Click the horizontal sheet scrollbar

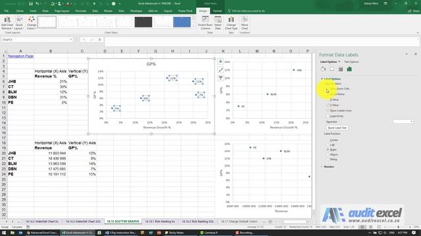click(295, 222)
